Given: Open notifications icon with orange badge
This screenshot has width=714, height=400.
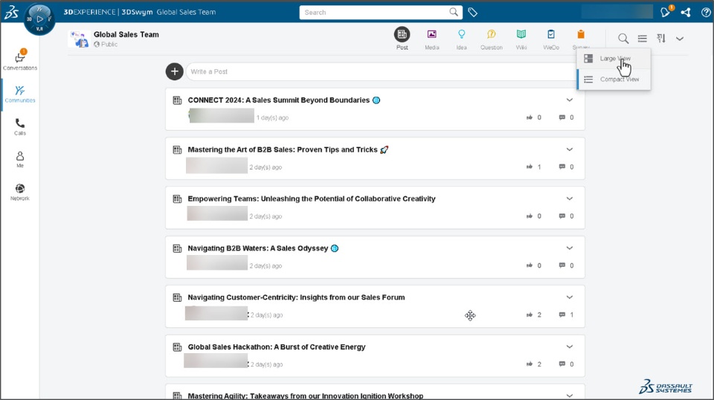Looking at the screenshot, I should (666, 12).
